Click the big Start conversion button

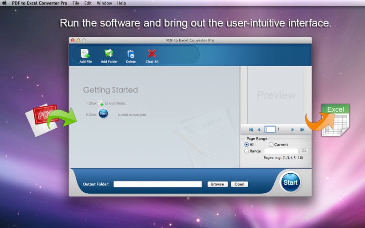point(290,182)
